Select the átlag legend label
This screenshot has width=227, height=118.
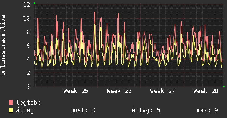25,110
